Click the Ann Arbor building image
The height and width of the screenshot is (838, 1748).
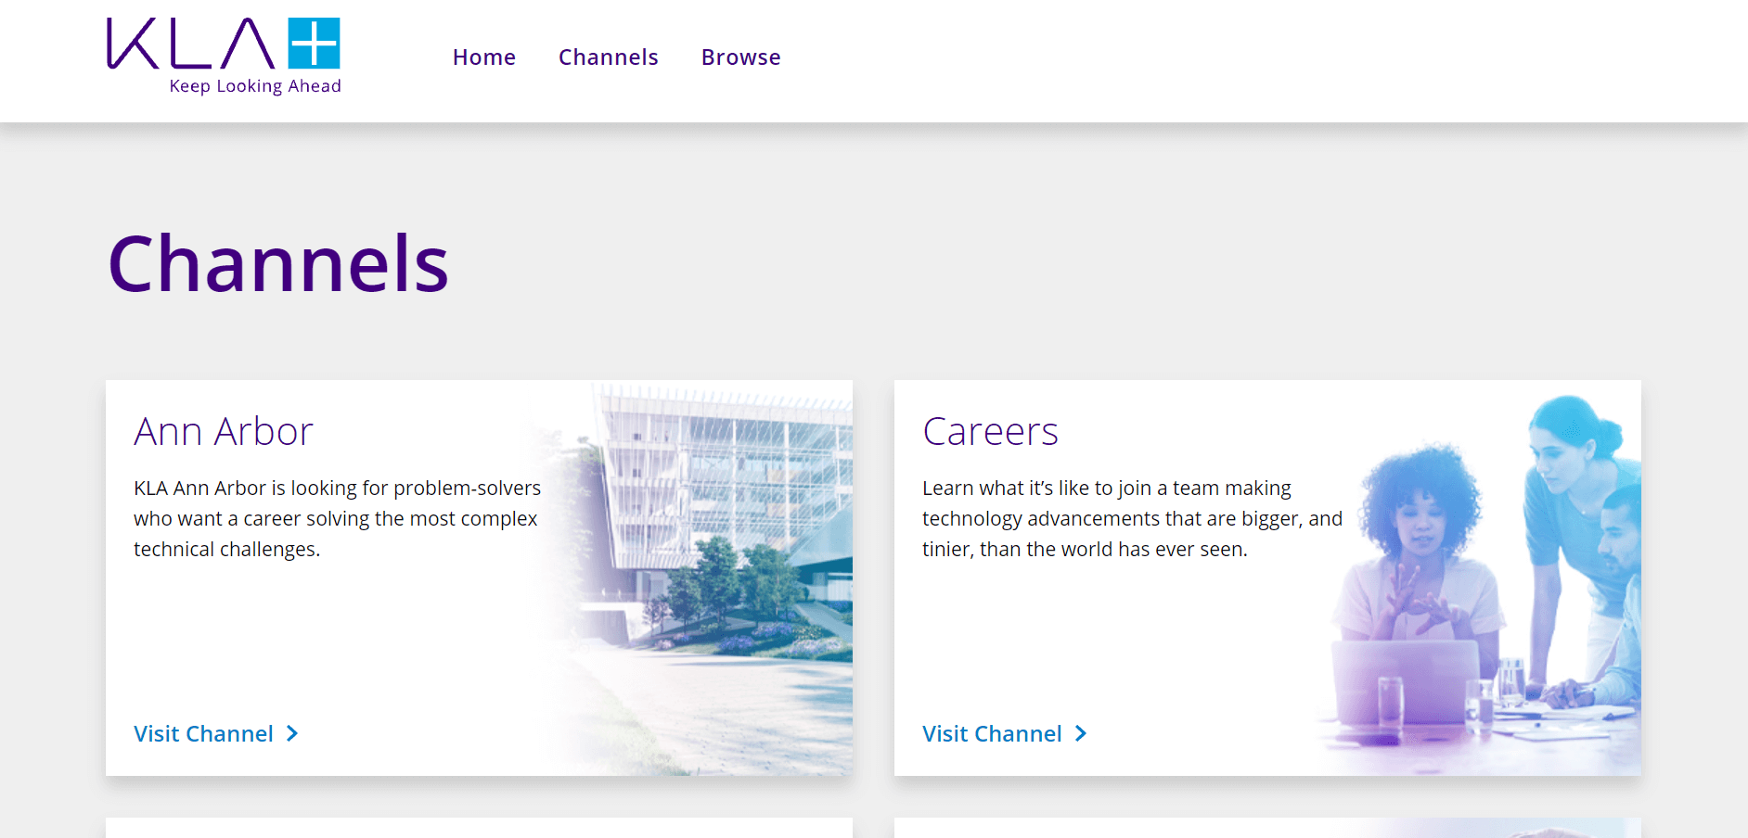(724, 538)
